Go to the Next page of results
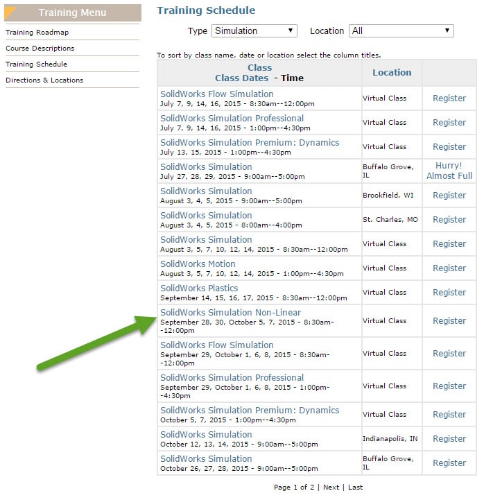 point(331,488)
